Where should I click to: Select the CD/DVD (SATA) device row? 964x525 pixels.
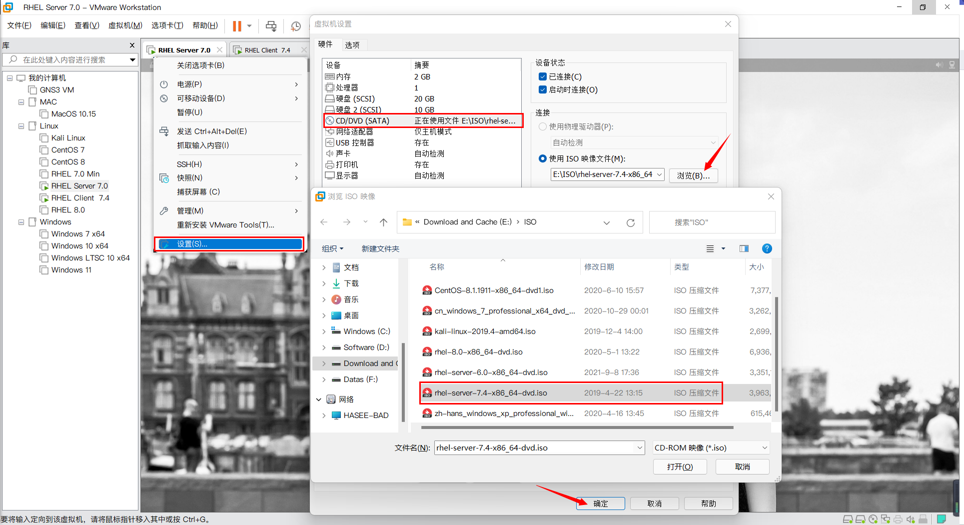coord(423,120)
